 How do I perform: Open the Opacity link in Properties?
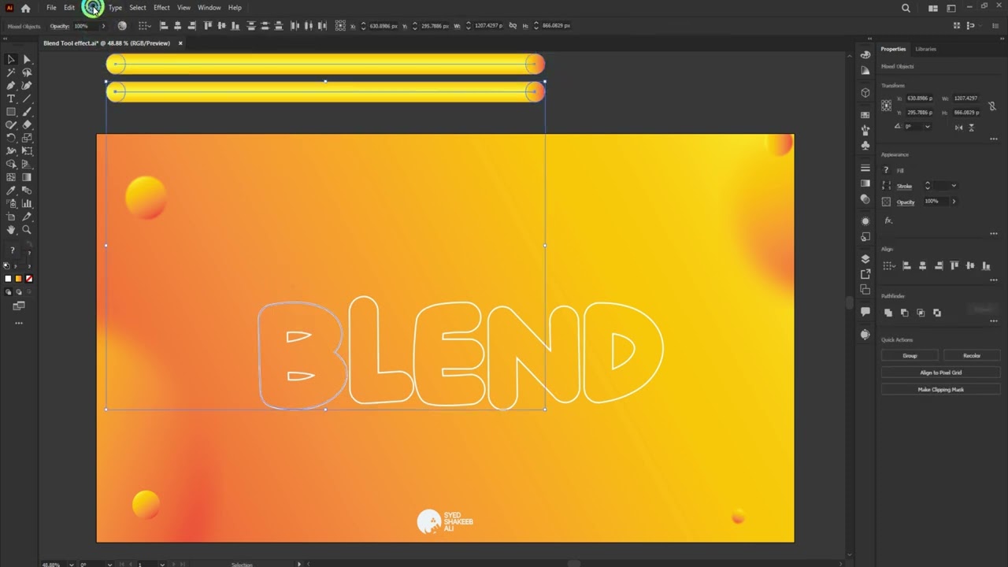coord(906,202)
